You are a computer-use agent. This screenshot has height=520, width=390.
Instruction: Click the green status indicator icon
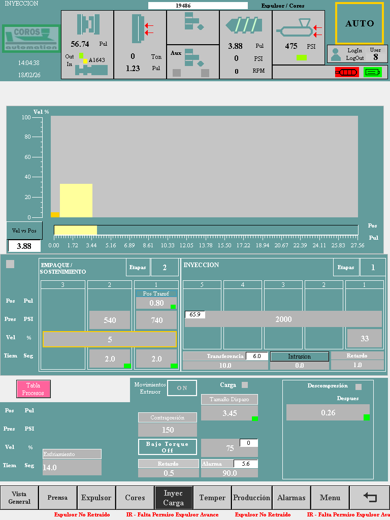tap(372, 72)
